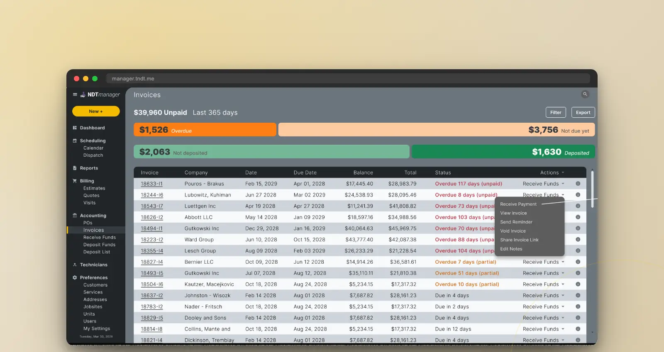
Task: Open info icon for invoice 18494-I1
Action: click(578, 228)
